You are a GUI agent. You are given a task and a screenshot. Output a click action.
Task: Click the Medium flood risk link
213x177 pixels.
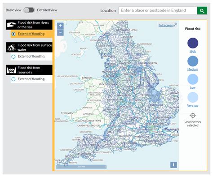pos(193,69)
